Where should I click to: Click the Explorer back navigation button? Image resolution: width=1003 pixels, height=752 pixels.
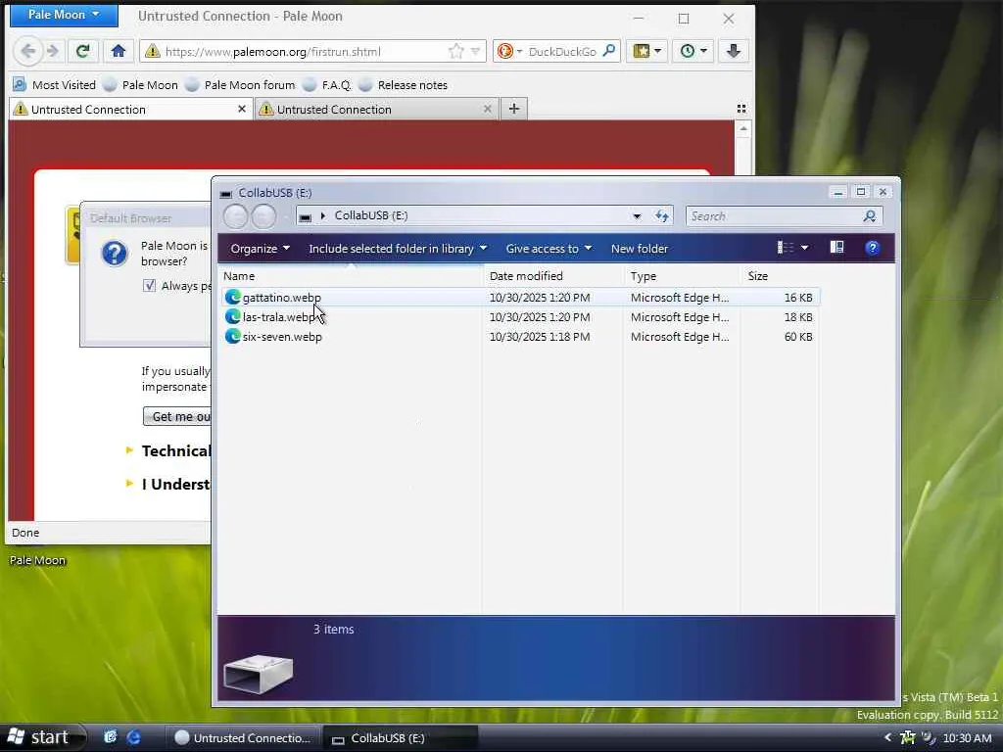(x=235, y=216)
